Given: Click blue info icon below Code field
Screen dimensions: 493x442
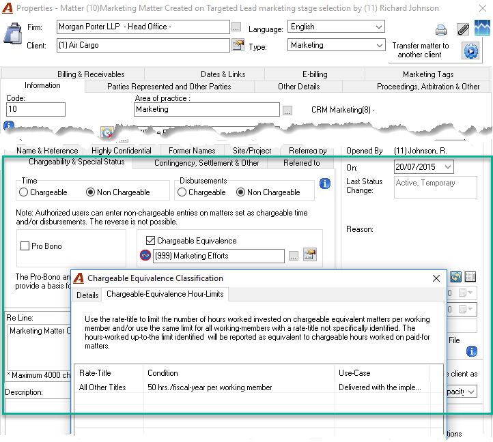Looking at the screenshot, I should point(8,126).
